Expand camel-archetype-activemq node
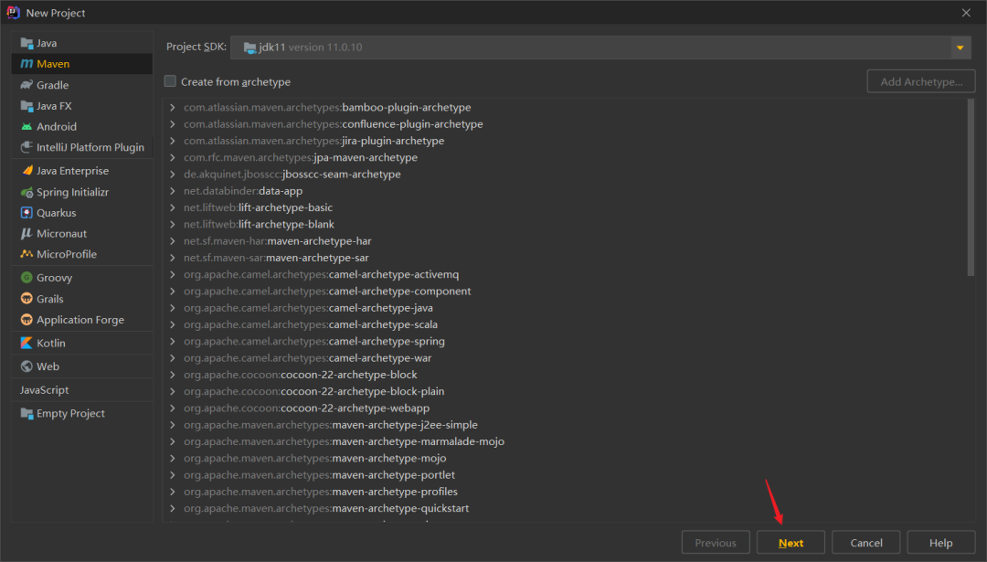 [173, 274]
